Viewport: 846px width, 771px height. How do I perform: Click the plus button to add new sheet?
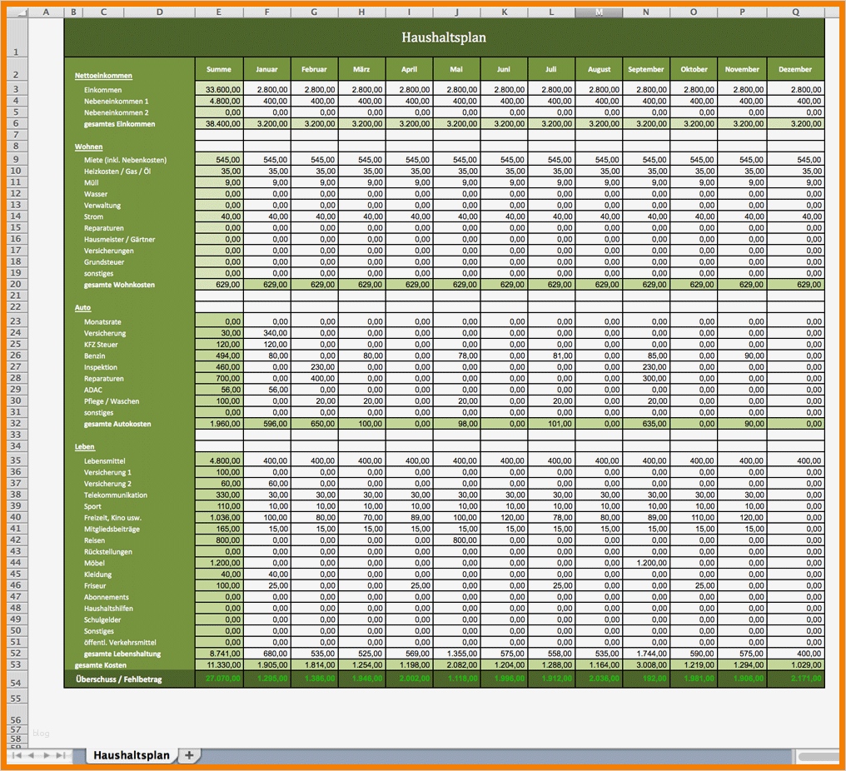pyautogui.click(x=189, y=754)
